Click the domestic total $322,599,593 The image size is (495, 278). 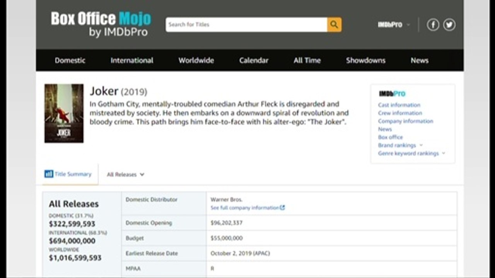pyautogui.click(x=72, y=224)
